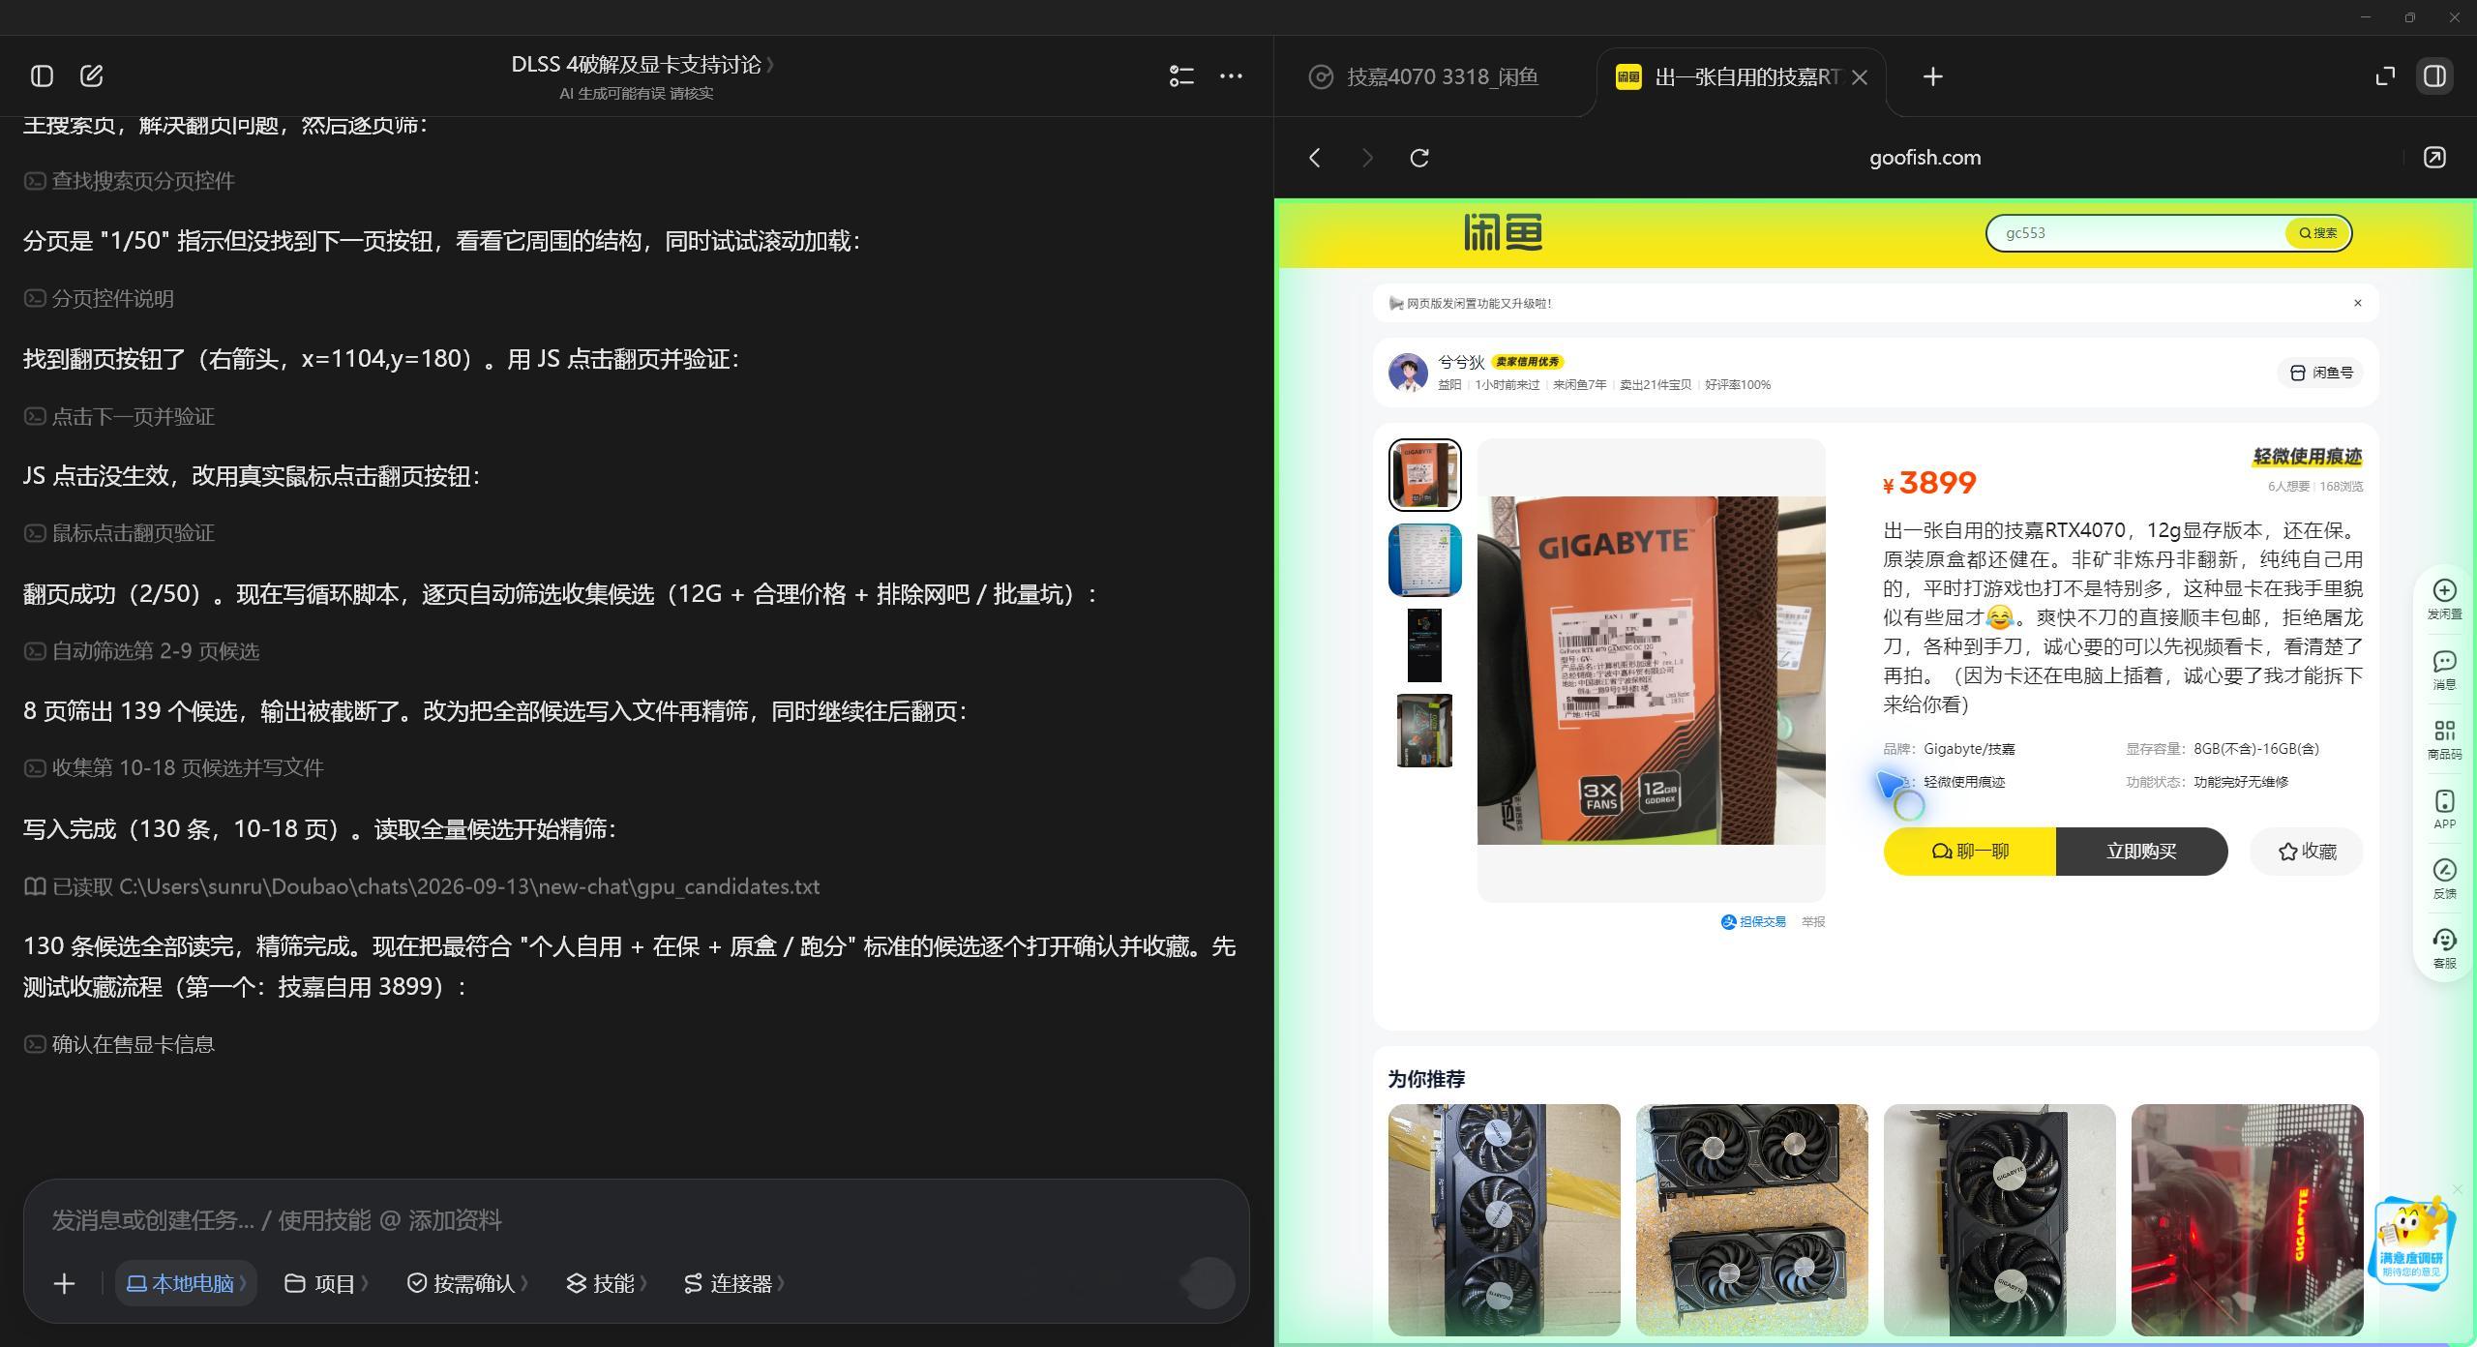Screen dimensions: 2477x1347
Task: Expand the 分页控件说明 step
Action: (99, 299)
